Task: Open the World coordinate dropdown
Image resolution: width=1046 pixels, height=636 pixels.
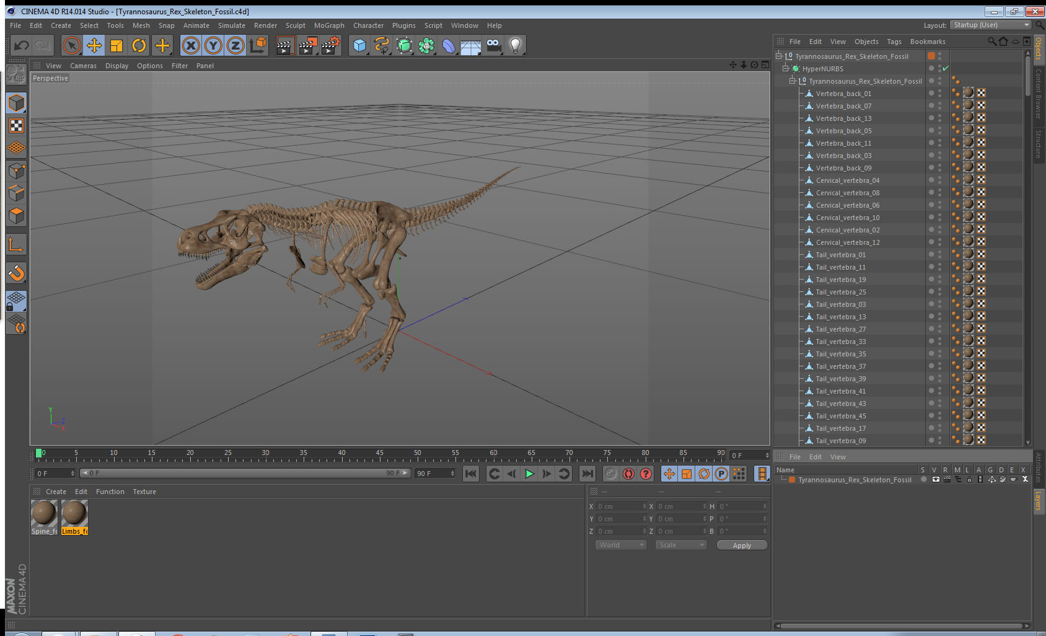Action: [x=621, y=545]
